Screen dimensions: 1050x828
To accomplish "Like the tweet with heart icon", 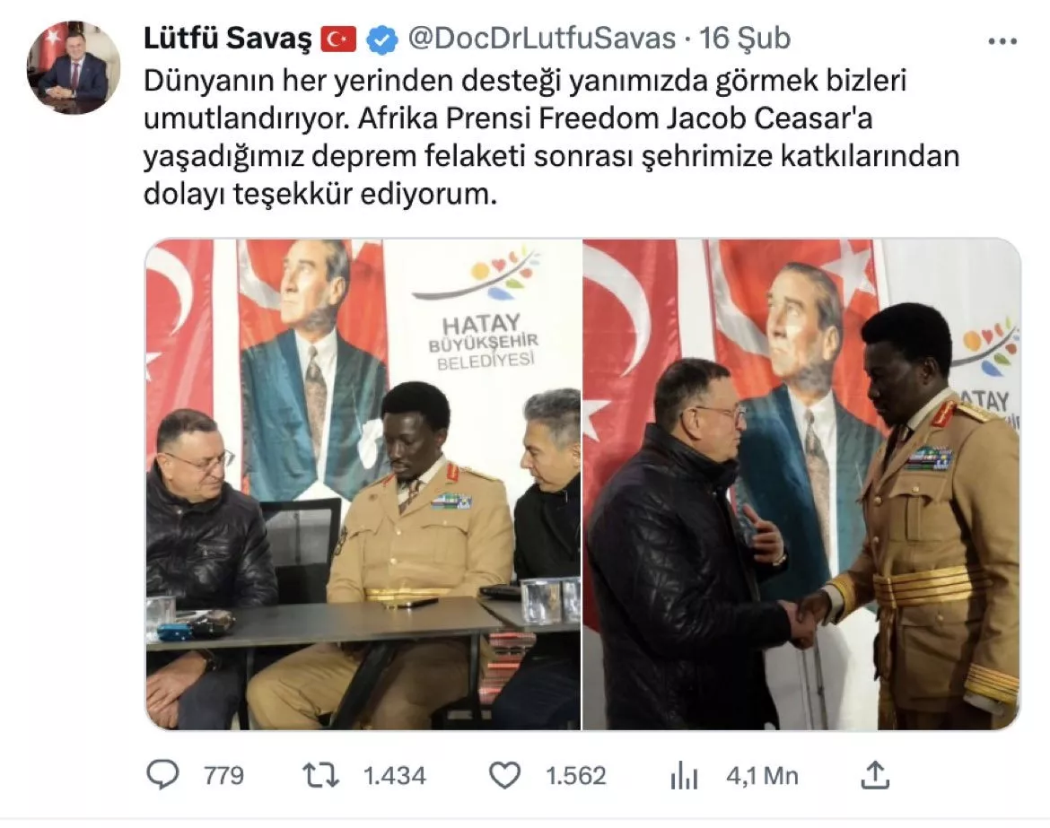I will tap(504, 776).
